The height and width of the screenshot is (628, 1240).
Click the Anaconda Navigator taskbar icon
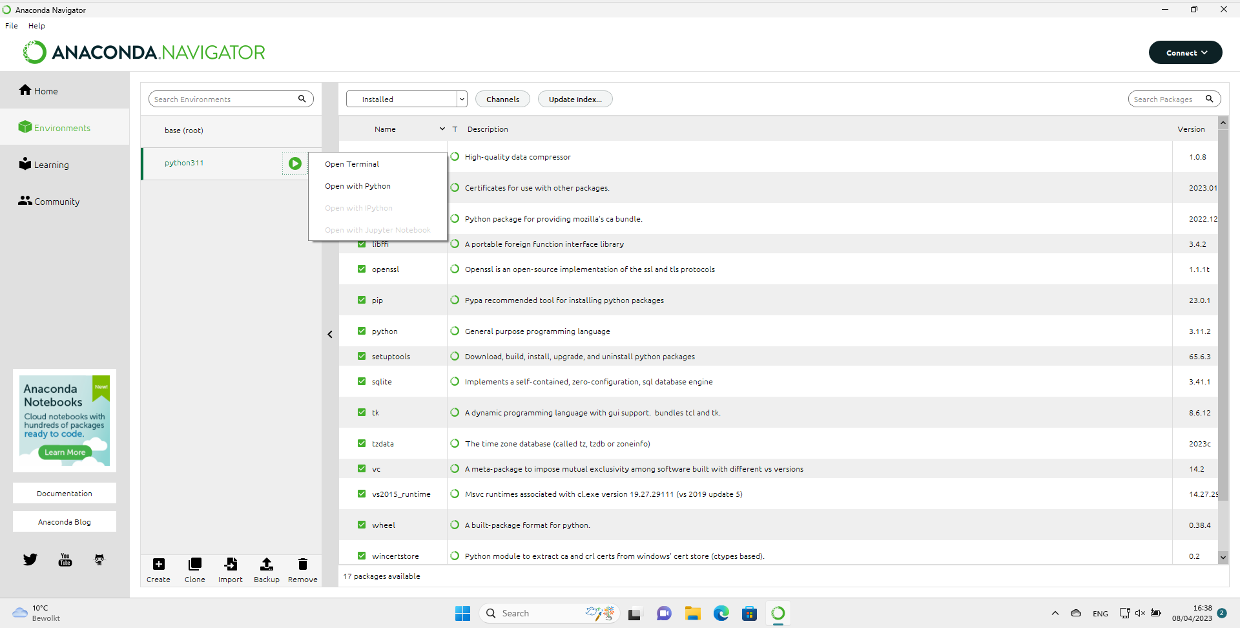[x=778, y=613]
